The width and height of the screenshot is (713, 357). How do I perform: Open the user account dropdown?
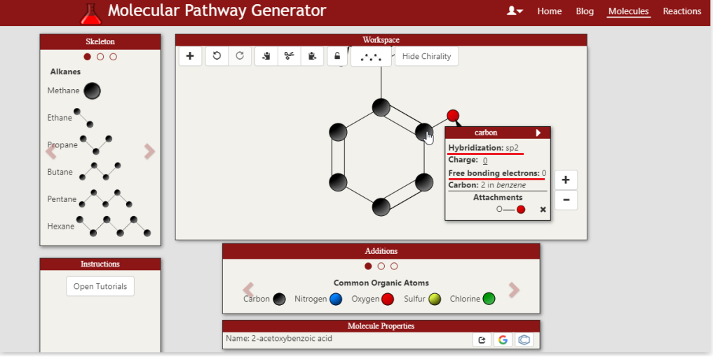tap(515, 11)
